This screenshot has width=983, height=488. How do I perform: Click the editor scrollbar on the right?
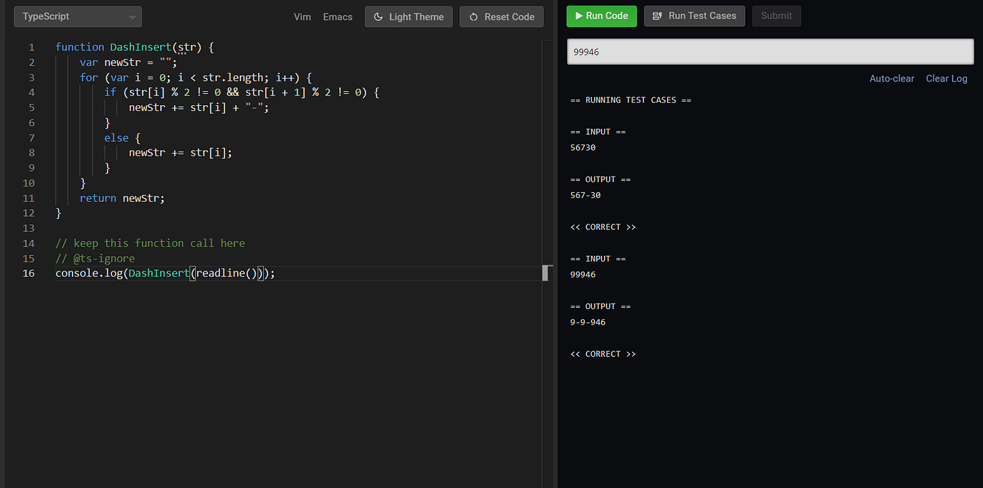click(x=547, y=272)
